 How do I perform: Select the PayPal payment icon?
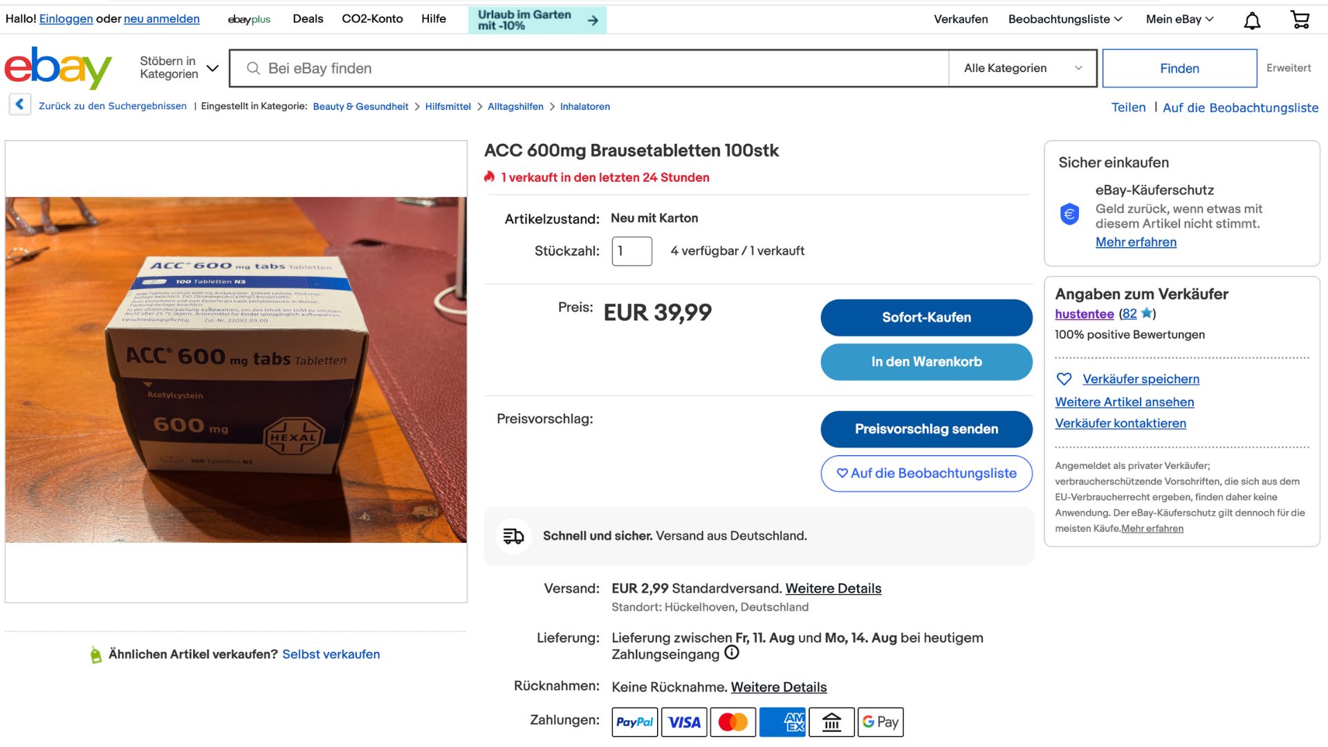[634, 722]
